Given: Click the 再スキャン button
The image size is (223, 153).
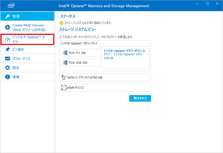Looking at the screenshot, I should (140, 98).
